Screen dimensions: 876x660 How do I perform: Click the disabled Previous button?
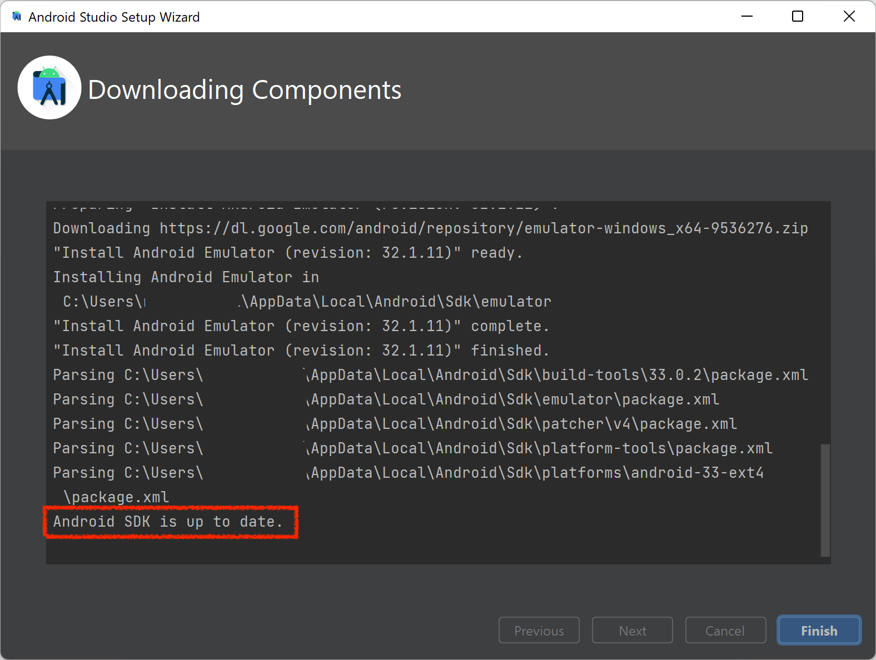[539, 631]
